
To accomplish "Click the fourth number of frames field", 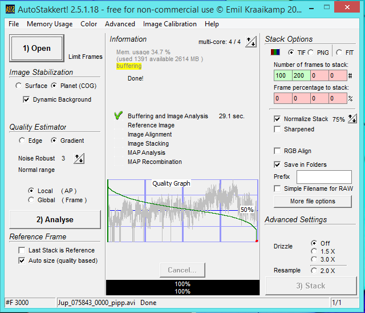I will click(338, 75).
